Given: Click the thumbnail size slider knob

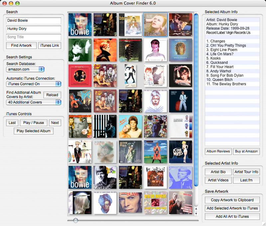Looking at the screenshot, I should pyautogui.click(x=76, y=220).
